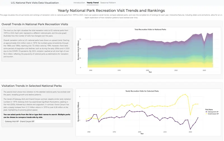The image size is (224, 141).
Task: Select the Yearly Trend tab
Action: pos(92,3)
